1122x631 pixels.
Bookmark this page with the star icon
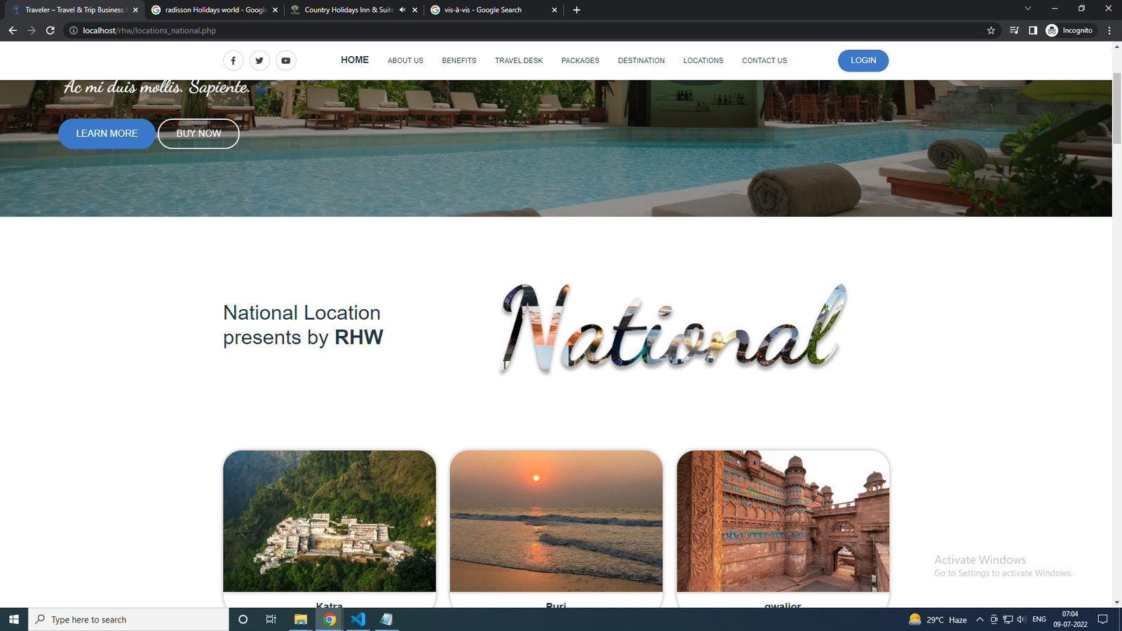pos(991,31)
